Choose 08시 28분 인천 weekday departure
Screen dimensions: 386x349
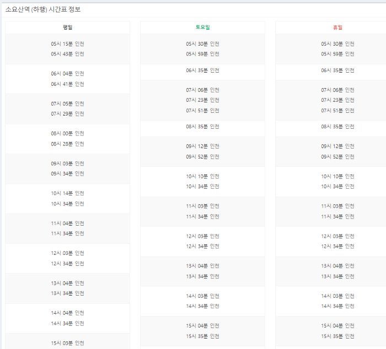tap(67, 144)
